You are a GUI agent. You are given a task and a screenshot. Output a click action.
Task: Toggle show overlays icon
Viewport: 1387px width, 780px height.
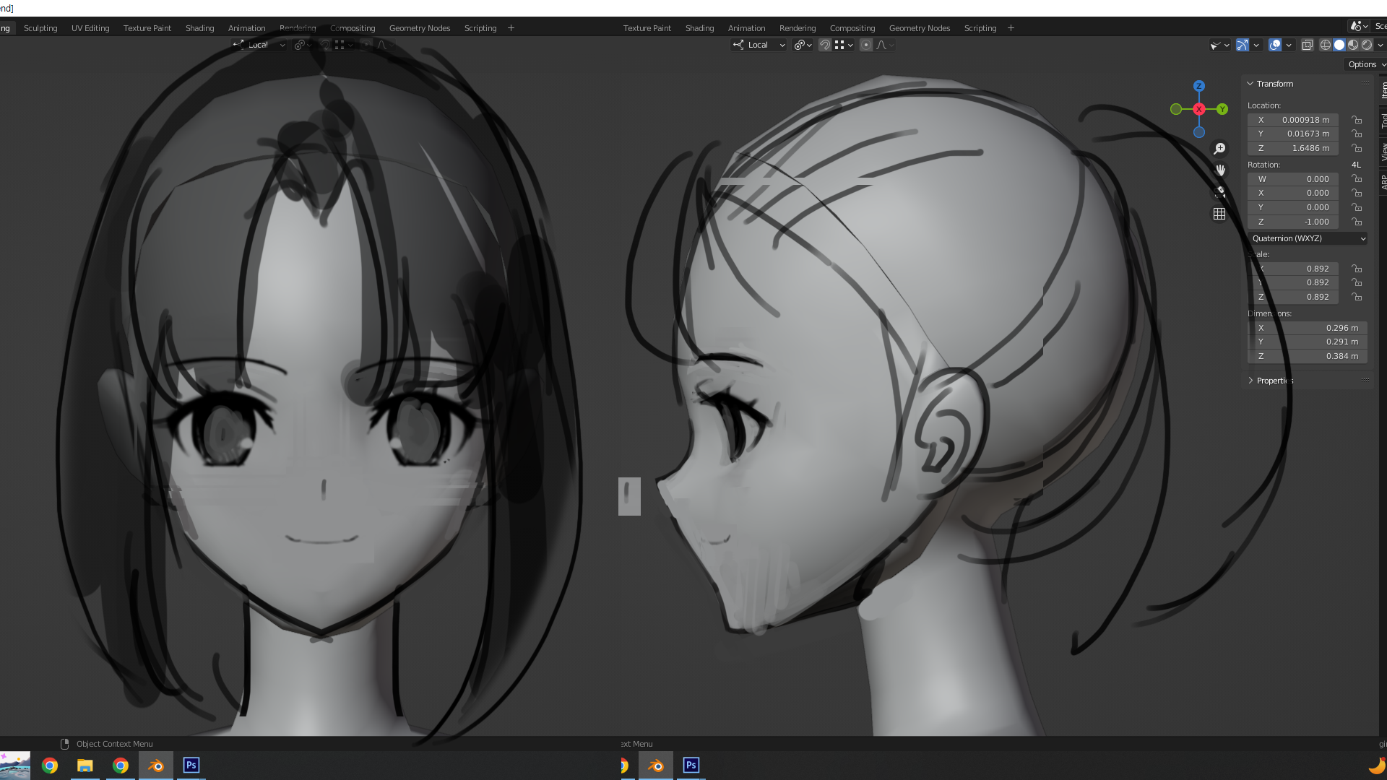(x=1275, y=45)
